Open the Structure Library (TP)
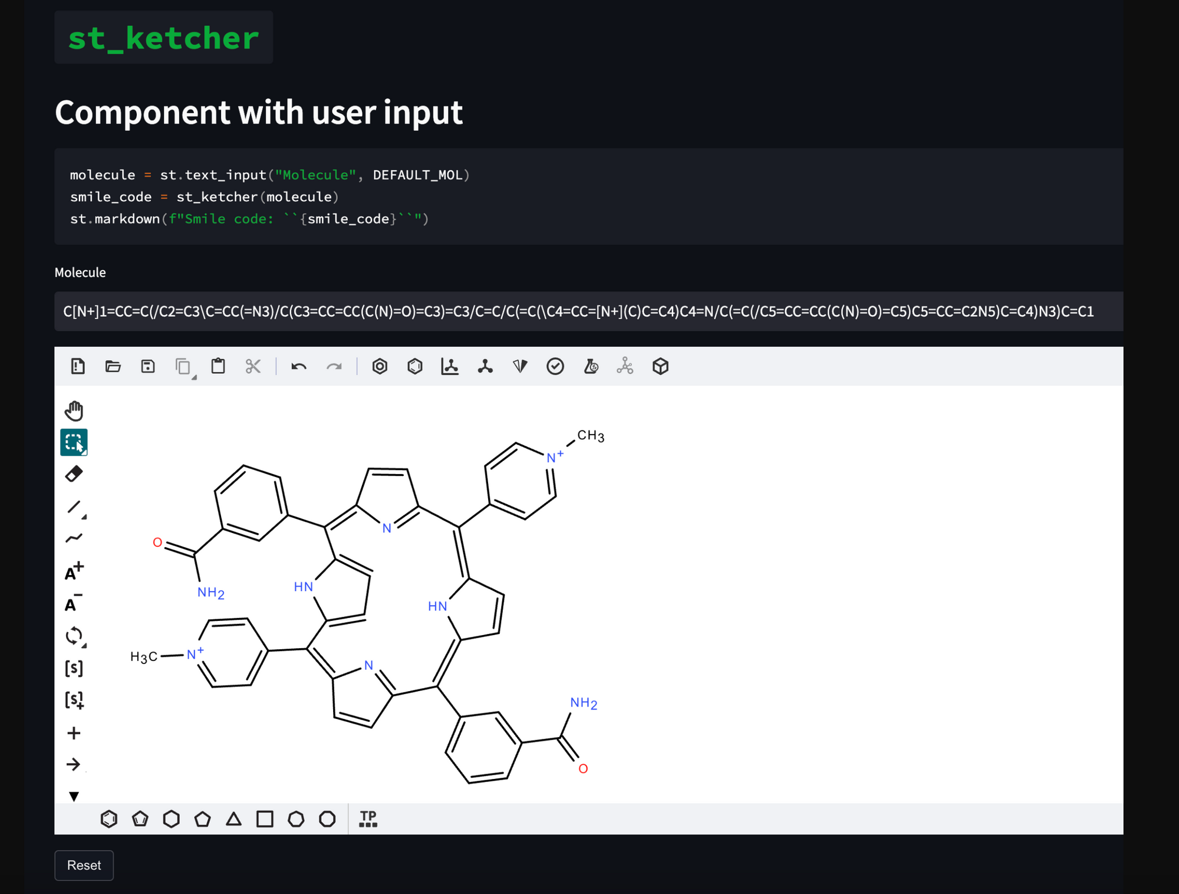The image size is (1179, 894). [x=368, y=819]
